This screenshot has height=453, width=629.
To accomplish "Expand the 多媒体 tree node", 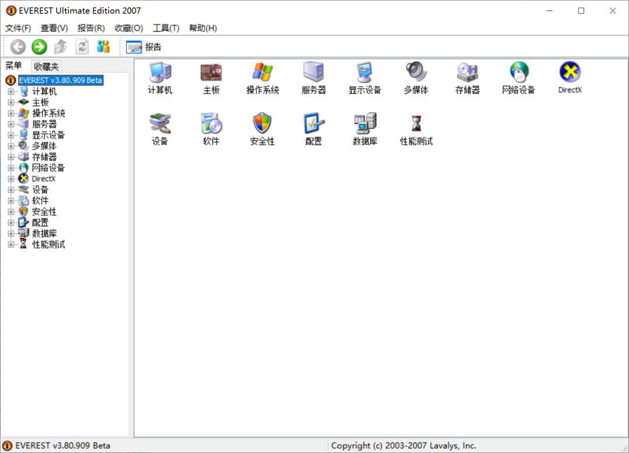I will coord(11,146).
